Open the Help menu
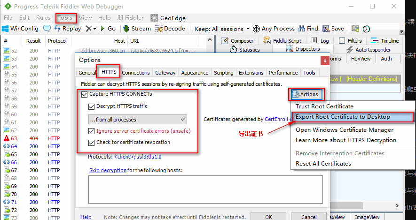The width and height of the screenshot is (416, 220). coord(104,18)
